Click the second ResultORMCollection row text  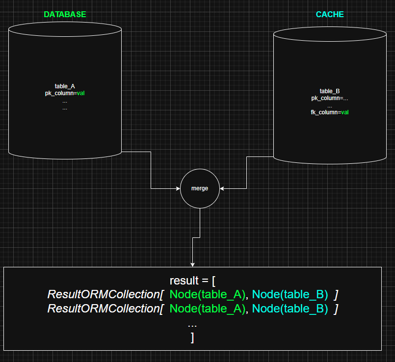(x=192, y=309)
